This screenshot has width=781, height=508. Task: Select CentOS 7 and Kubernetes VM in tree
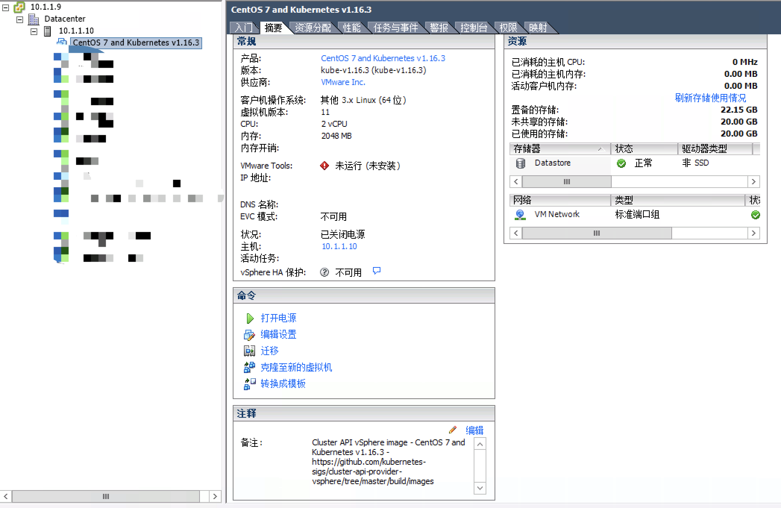(136, 43)
